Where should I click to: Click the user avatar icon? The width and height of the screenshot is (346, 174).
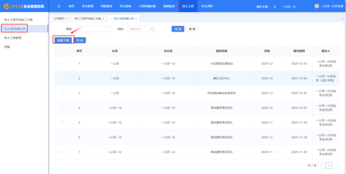pos(316,6)
